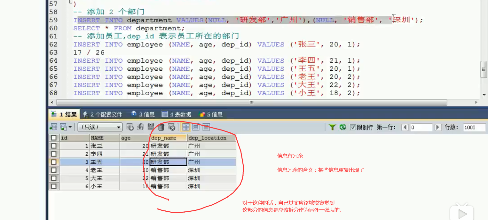488x220 pixels.
Task: Open dropdown arrow beside the export icon
Action: (70, 127)
